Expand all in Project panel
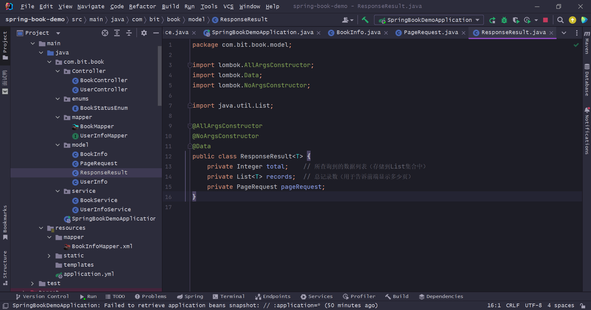Screen dimensions: 591x310 coord(117,33)
